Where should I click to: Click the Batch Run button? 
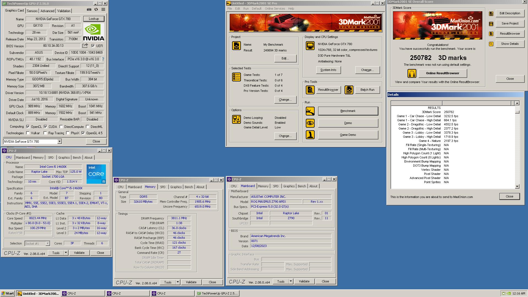367,90
